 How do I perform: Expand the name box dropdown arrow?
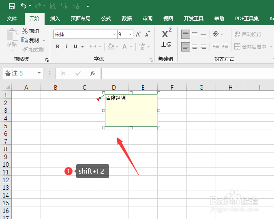39,73
